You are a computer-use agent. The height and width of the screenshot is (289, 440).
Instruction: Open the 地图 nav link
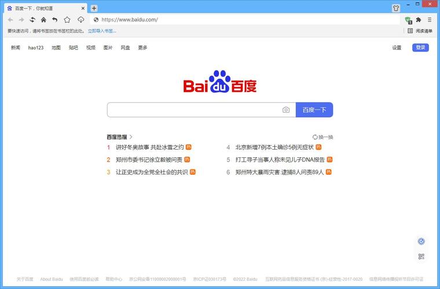pyautogui.click(x=56, y=47)
